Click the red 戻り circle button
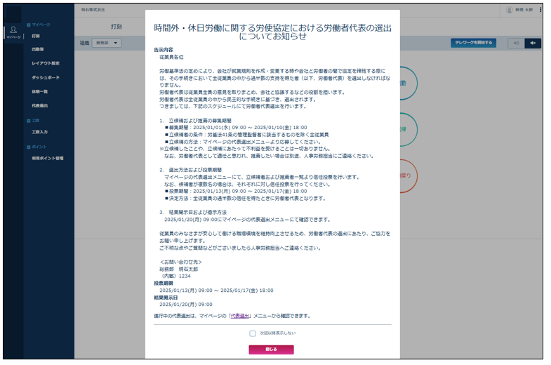The width and height of the screenshot is (551, 365). 409,176
